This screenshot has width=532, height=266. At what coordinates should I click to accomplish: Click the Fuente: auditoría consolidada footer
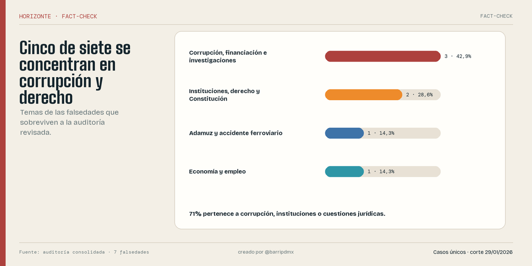[84, 252]
